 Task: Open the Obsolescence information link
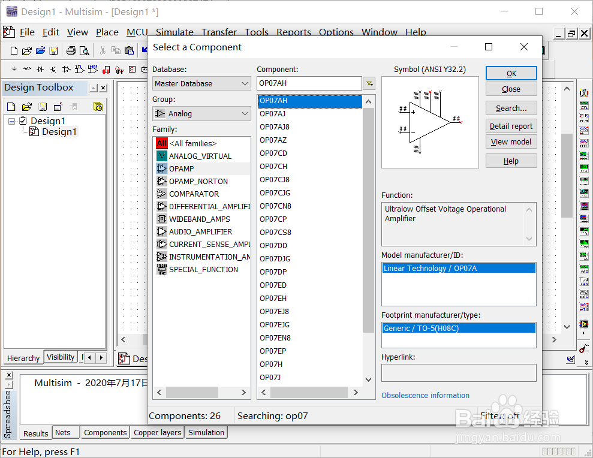[x=425, y=395]
